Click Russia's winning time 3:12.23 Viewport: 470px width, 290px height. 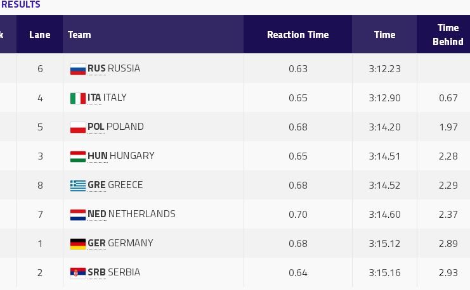[384, 68]
